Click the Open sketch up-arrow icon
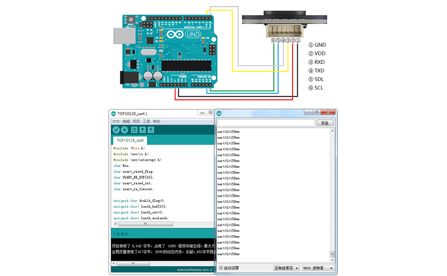Screen dimensions: 447x276 tap(143, 130)
